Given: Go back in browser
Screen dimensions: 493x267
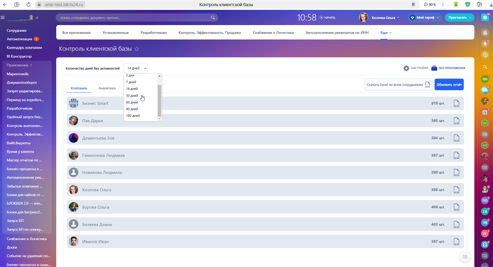Looking at the screenshot, I should 5,5.
